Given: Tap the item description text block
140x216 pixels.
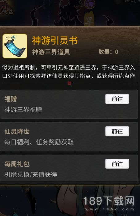Looking at the screenshot, I should (69, 72).
